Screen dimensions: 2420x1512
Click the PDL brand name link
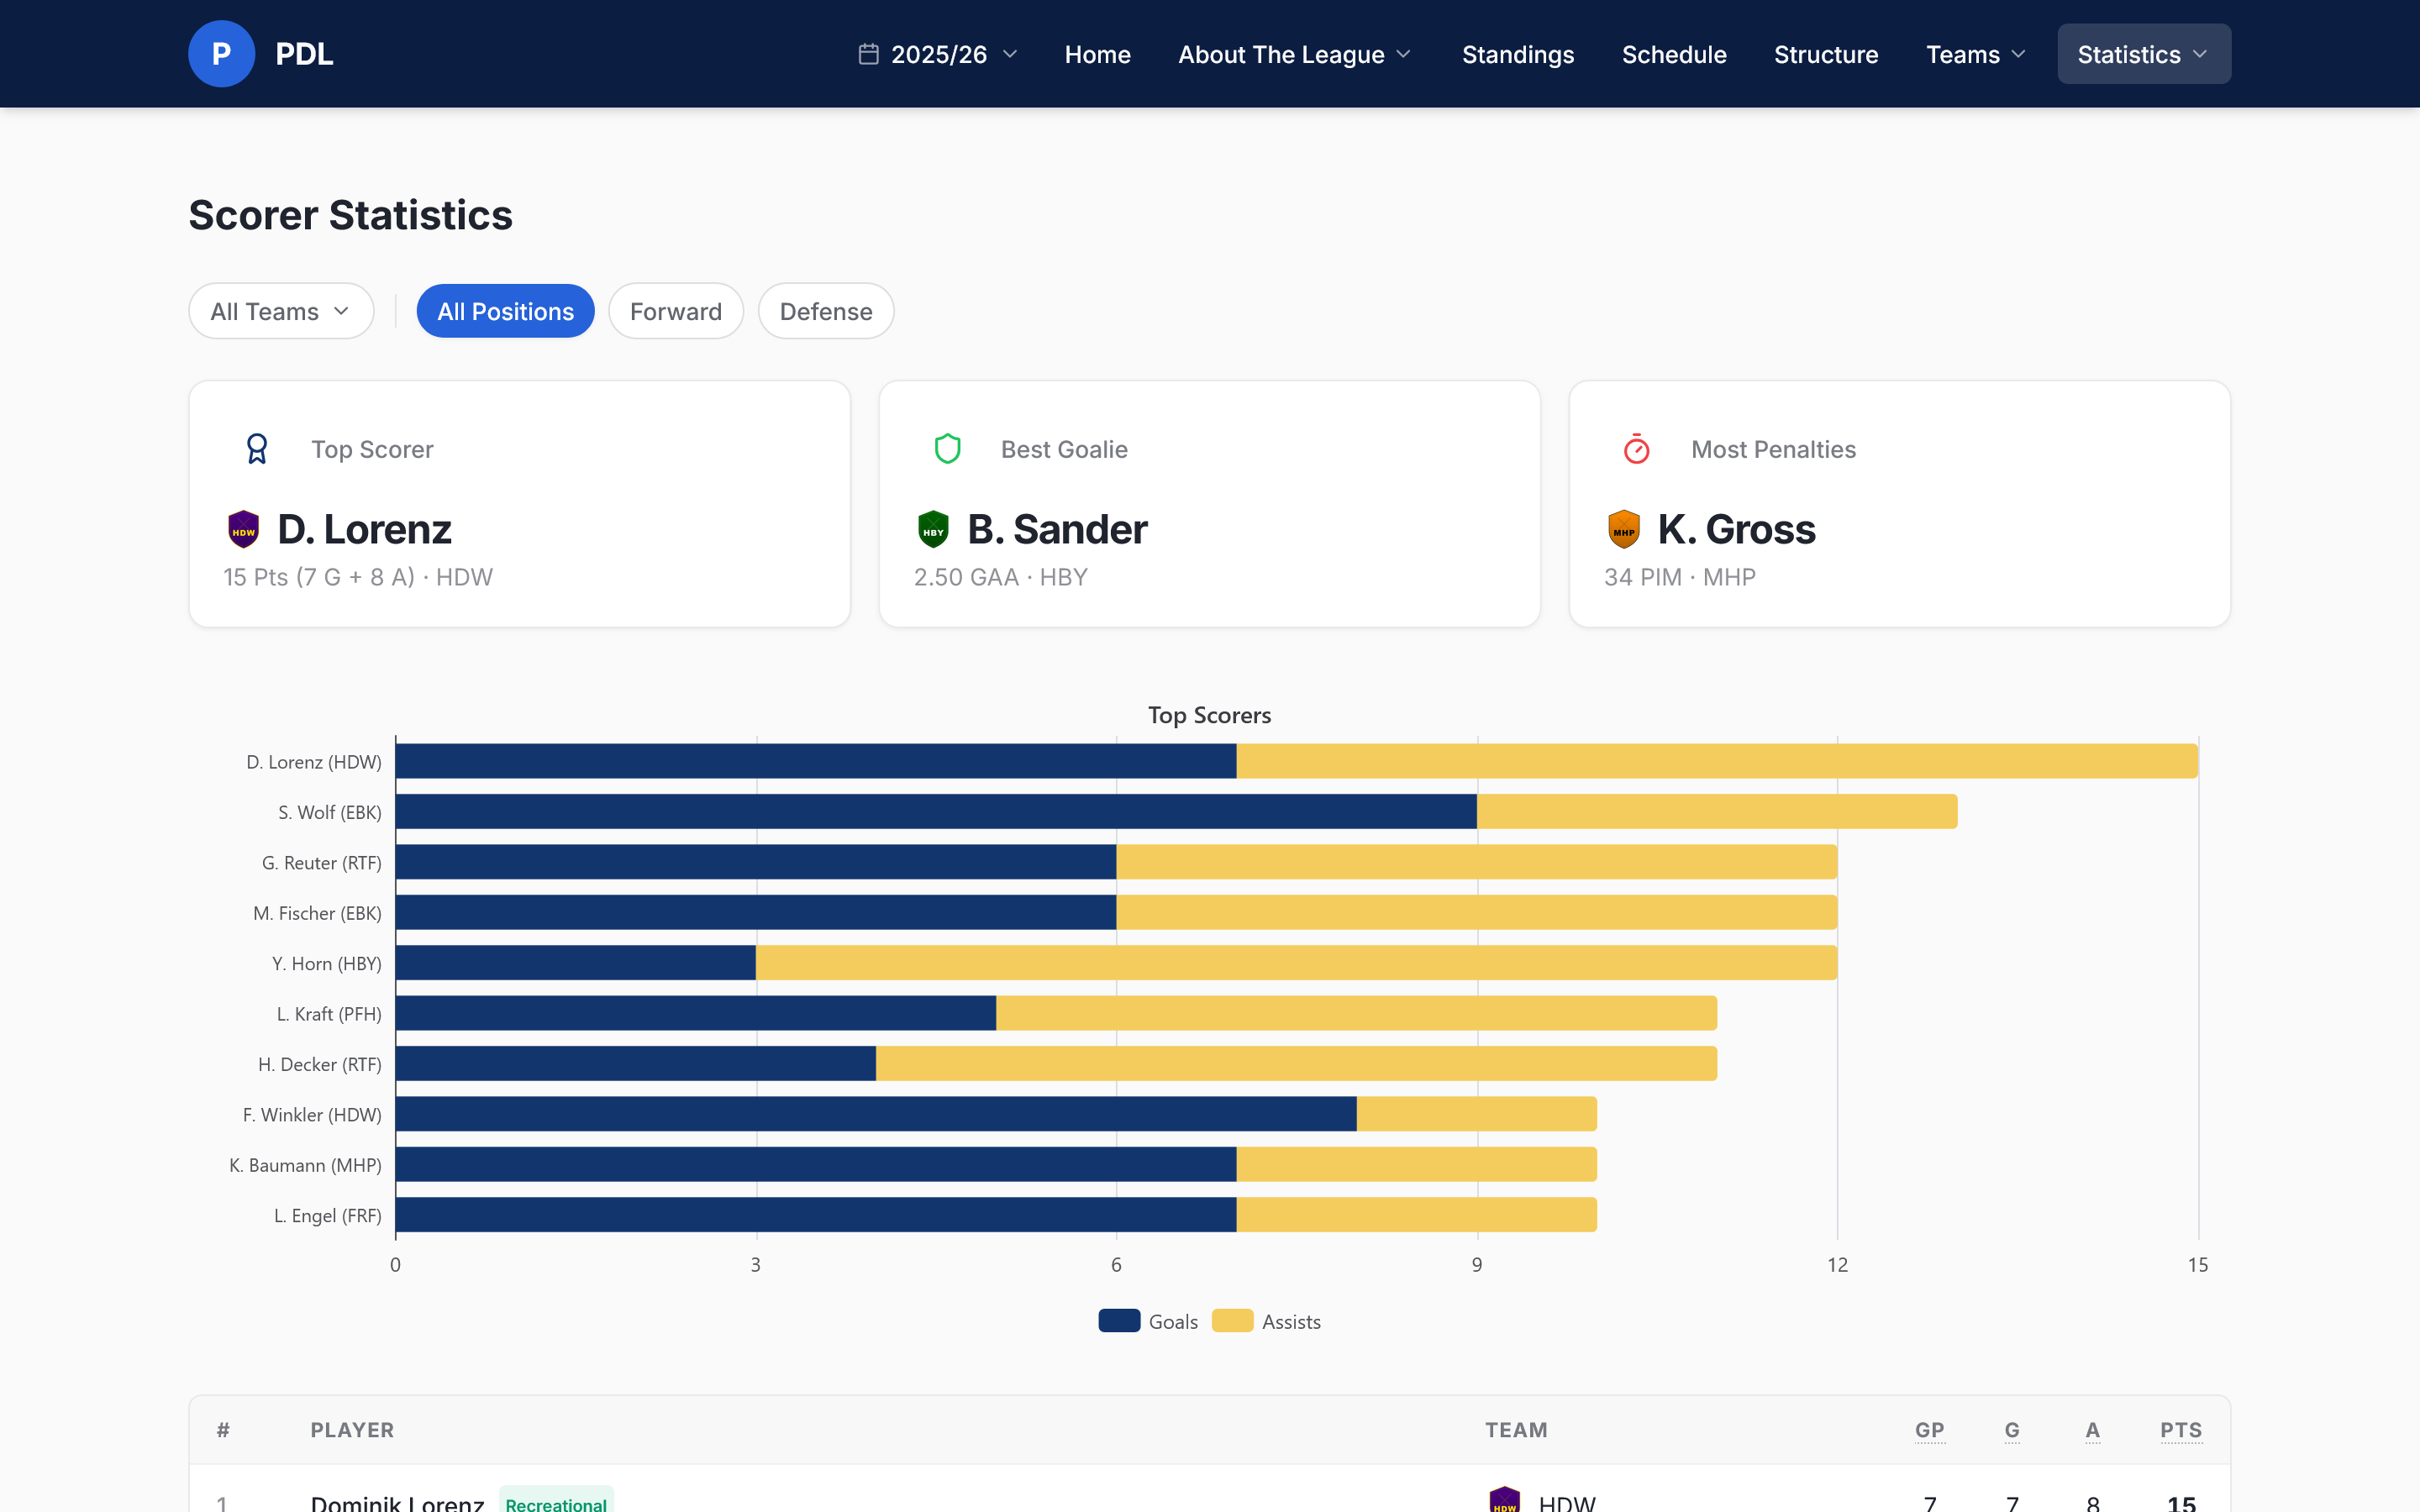[304, 54]
